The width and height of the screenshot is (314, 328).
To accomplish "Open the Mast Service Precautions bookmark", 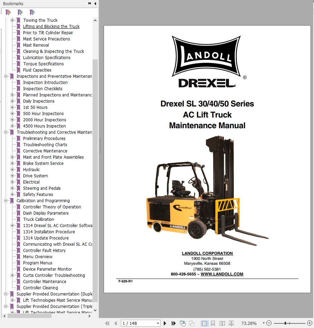I will click(46, 39).
